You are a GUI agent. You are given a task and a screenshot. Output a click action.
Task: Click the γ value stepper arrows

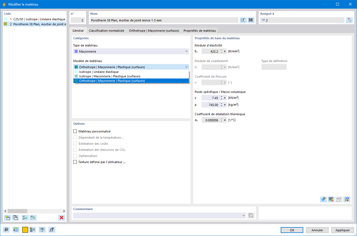pos(221,98)
